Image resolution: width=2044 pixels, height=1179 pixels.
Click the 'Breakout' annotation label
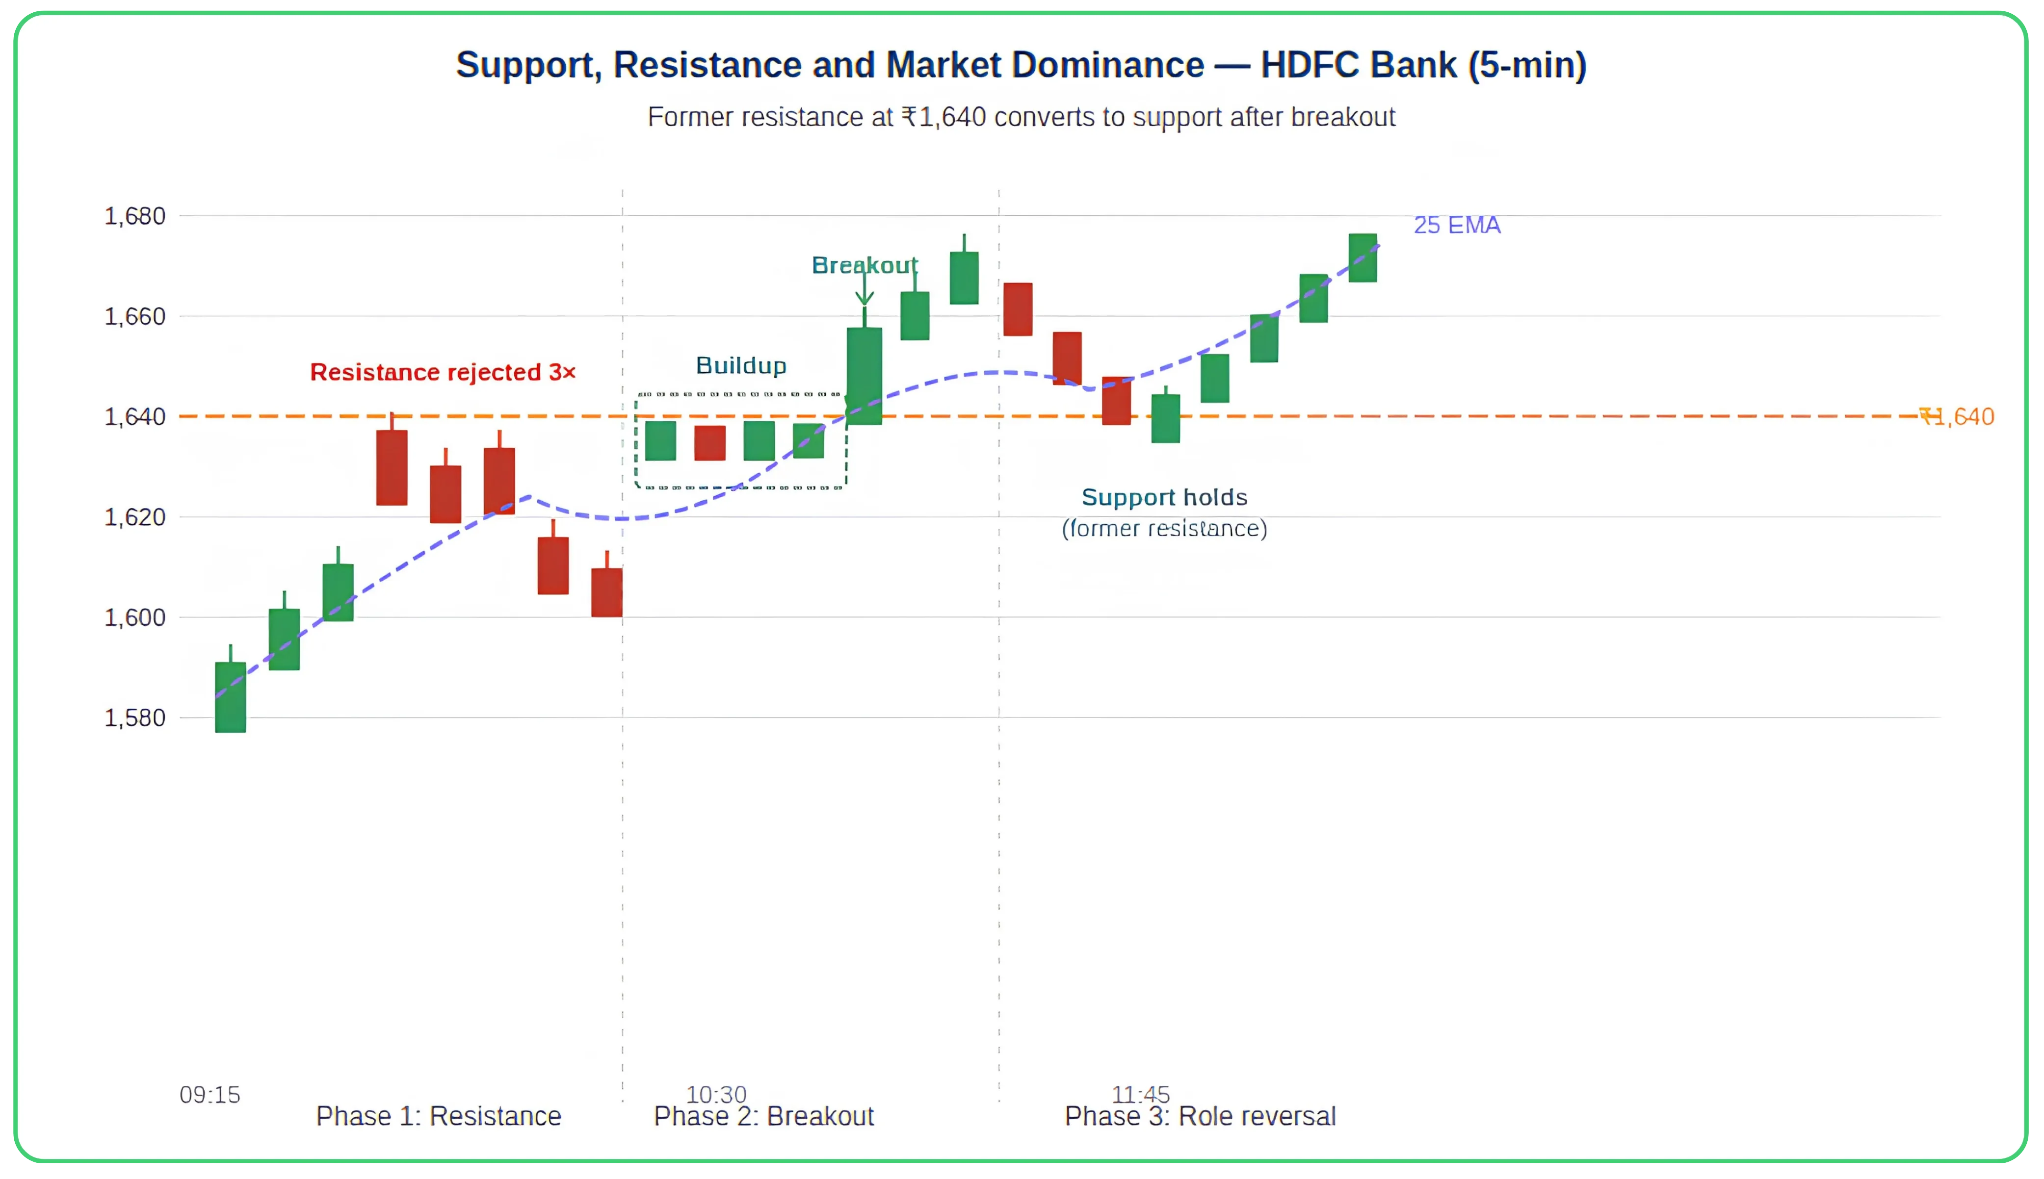864,266
